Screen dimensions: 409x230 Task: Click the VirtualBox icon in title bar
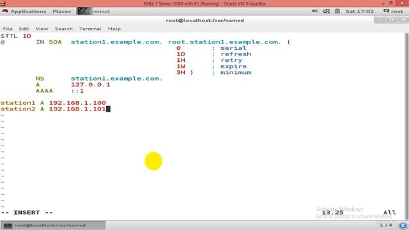pyautogui.click(x=3, y=3)
